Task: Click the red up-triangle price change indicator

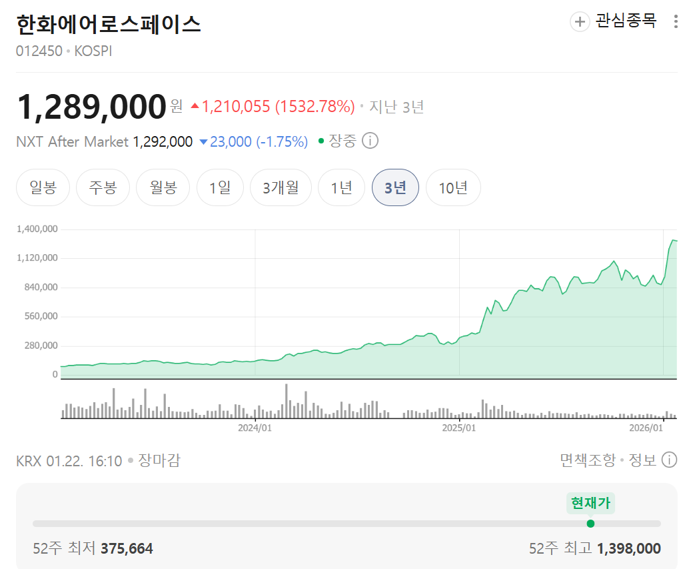Action: click(x=195, y=106)
